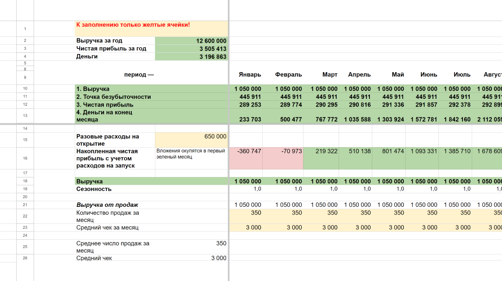The height and width of the screenshot is (281, 502).
Task: Click the yellow 650 000 startup costs cell
Action: (192, 140)
